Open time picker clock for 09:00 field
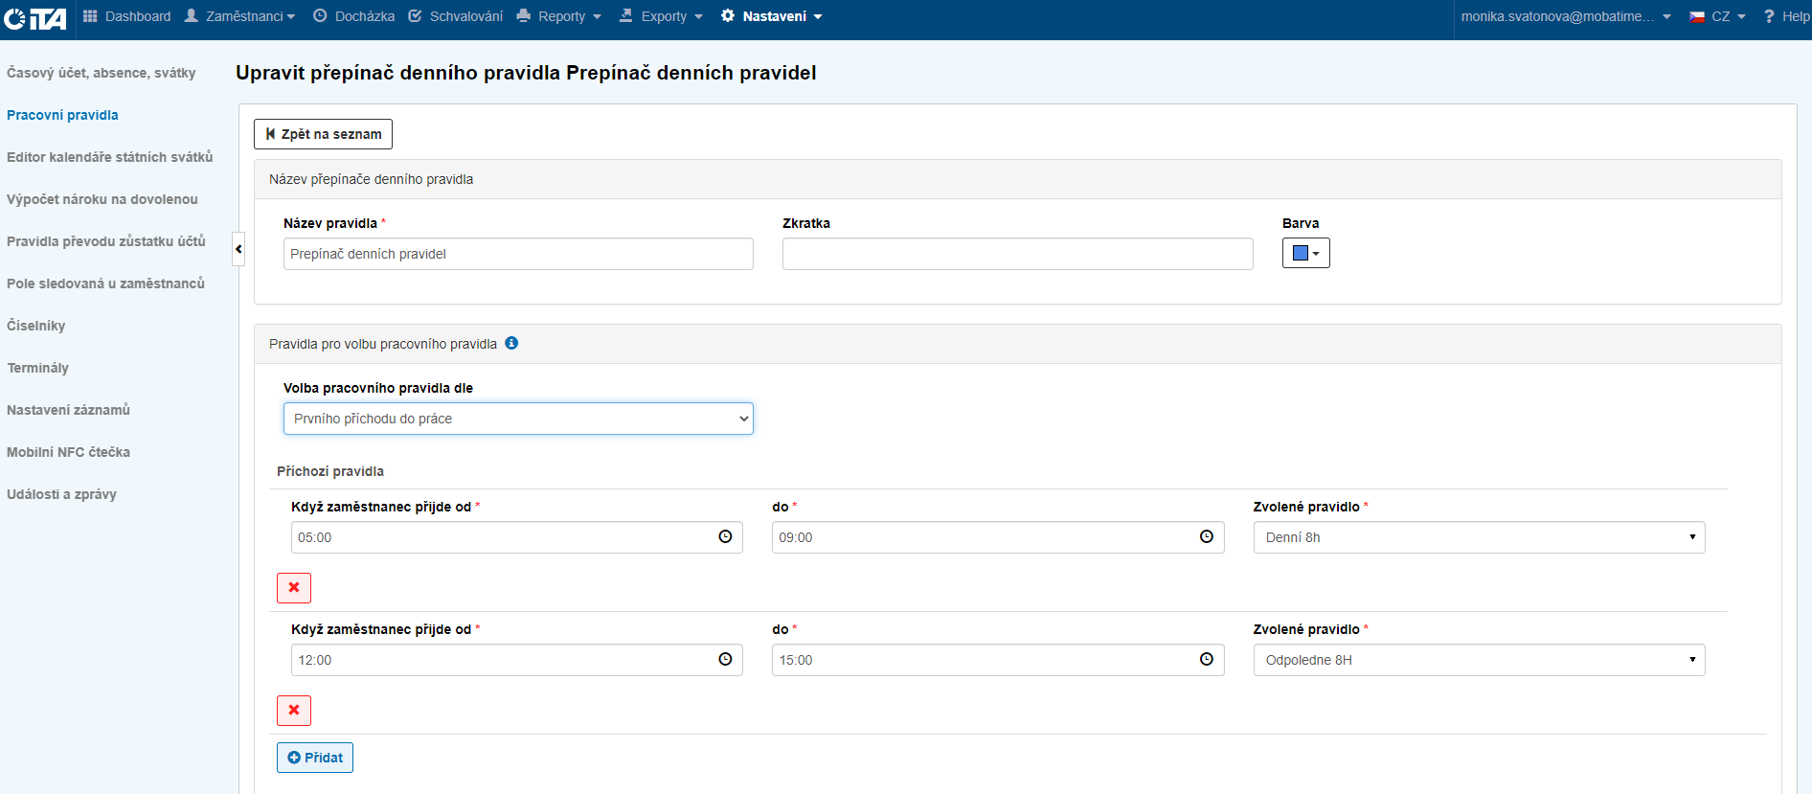The width and height of the screenshot is (1812, 794). (x=1206, y=537)
